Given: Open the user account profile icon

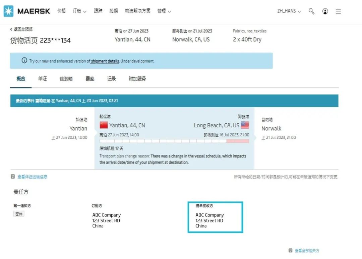Looking at the screenshot, I should coord(325,11).
